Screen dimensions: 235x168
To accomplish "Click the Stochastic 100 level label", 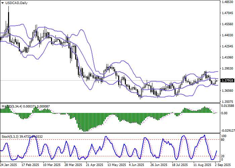I will pos(224,136).
